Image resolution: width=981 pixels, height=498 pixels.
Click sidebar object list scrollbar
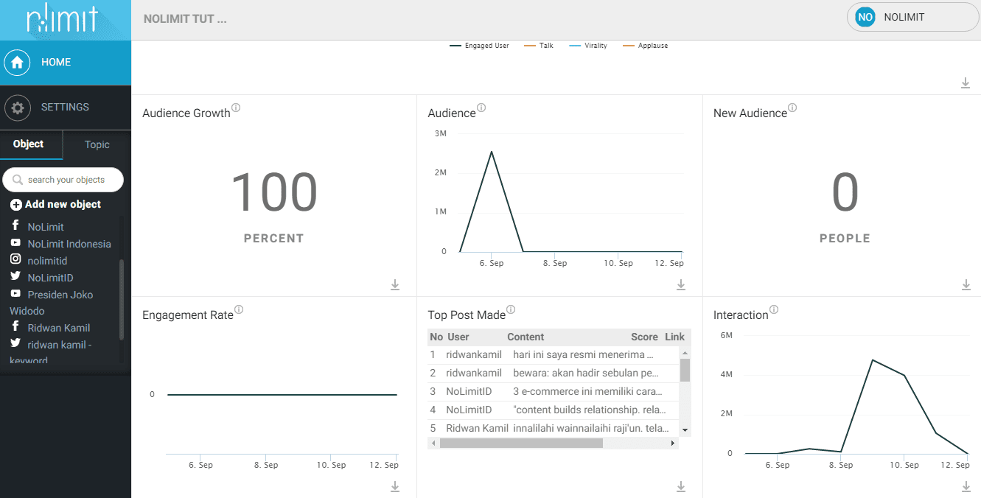pyautogui.click(x=122, y=300)
